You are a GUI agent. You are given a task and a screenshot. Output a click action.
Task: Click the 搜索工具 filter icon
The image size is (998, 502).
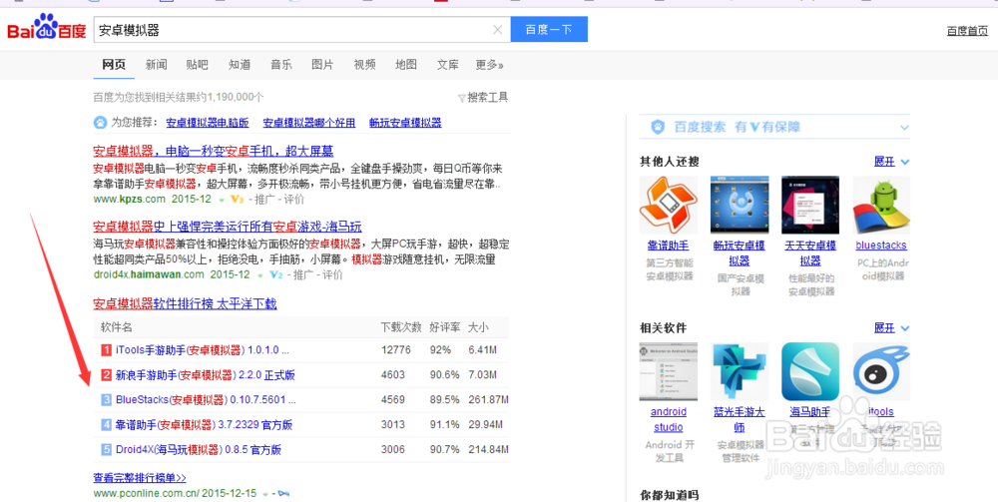tap(462, 98)
